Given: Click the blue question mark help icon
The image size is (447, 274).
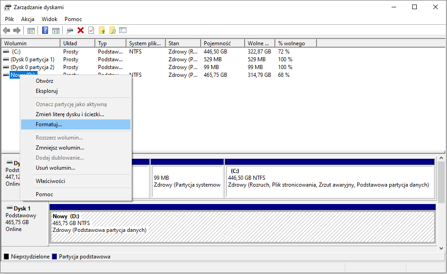Looking at the screenshot, I should (45, 30).
